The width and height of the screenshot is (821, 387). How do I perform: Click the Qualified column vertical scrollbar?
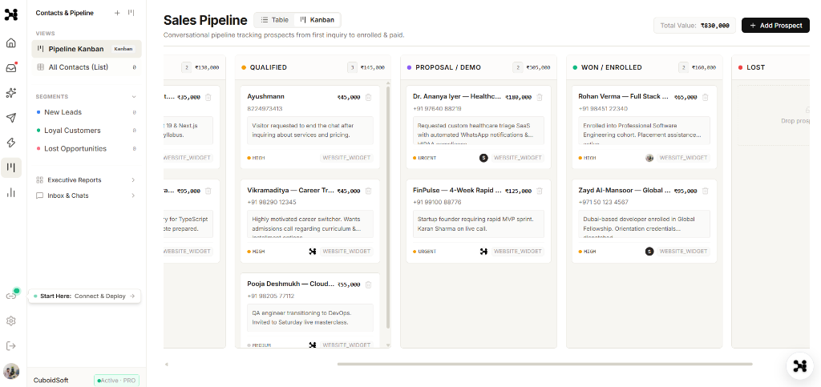(x=388, y=208)
